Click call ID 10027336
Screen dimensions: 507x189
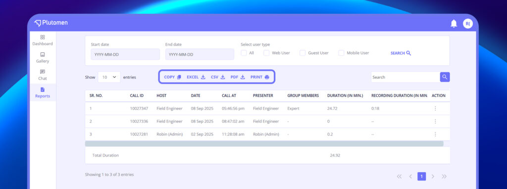pos(139,122)
